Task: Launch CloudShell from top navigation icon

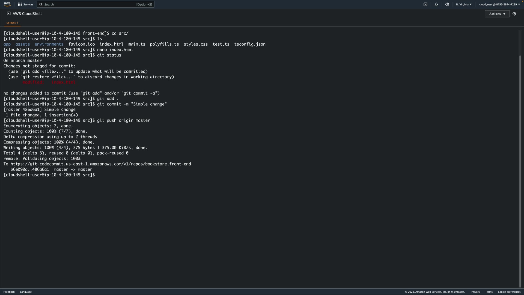Action: 425,4
